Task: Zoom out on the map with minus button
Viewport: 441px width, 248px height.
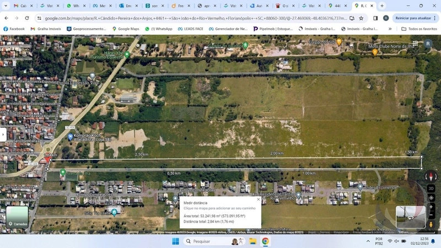Action: (431, 215)
